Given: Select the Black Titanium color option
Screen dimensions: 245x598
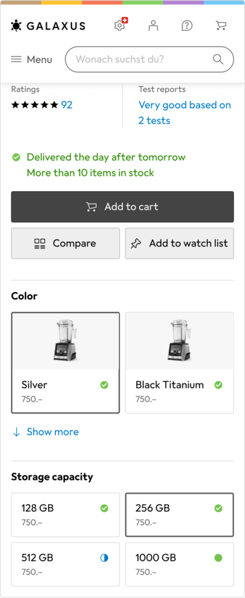Looking at the screenshot, I should point(179,363).
